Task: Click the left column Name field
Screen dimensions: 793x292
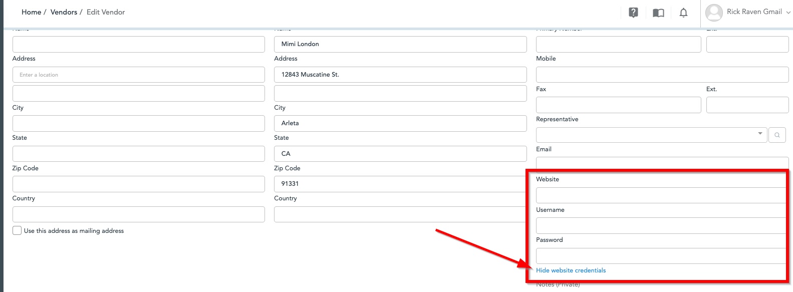Action: [x=138, y=44]
